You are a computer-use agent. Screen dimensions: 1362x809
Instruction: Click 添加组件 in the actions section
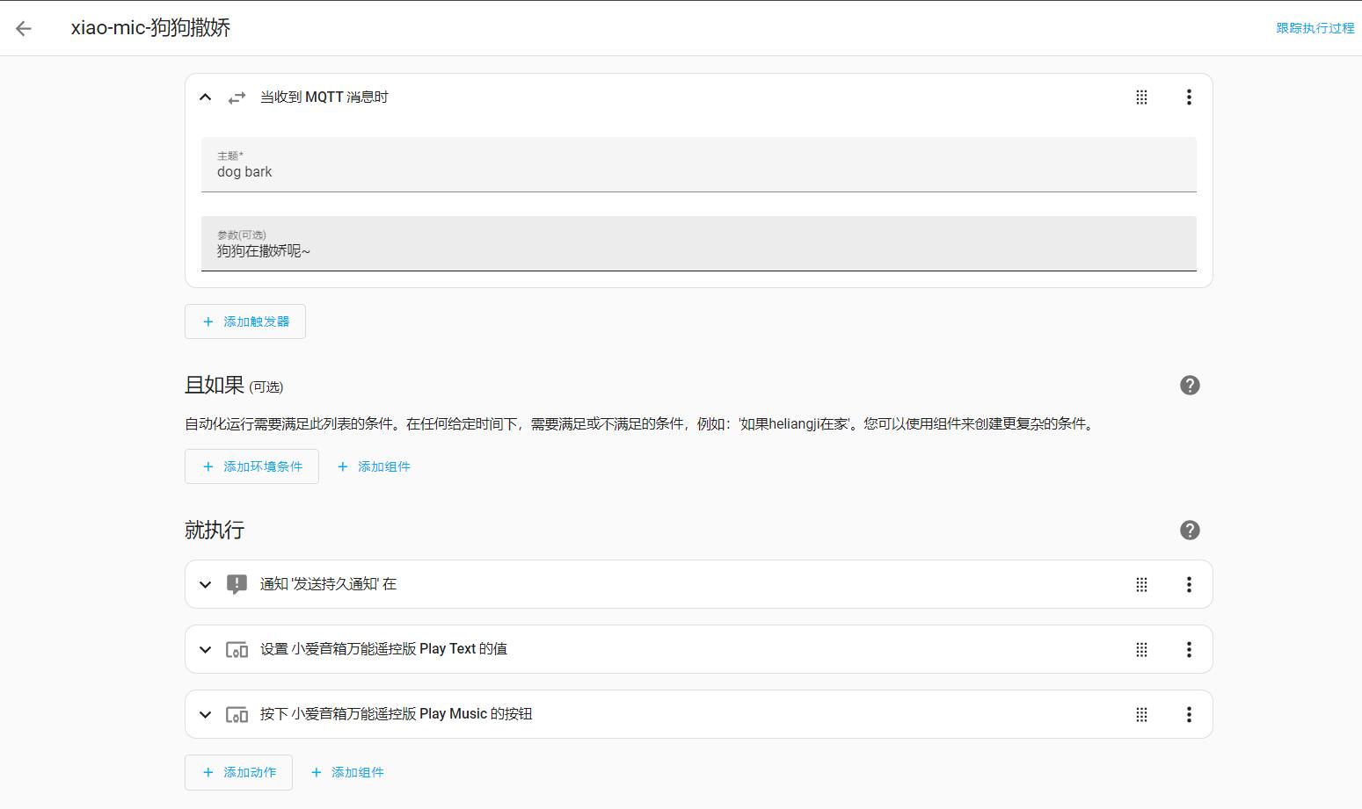pos(347,773)
